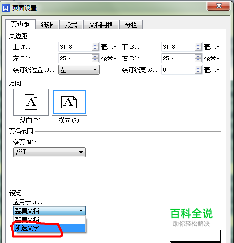This screenshot has width=234, height=243.
Task: Click the page preview thumbnail
Action: point(196,236)
